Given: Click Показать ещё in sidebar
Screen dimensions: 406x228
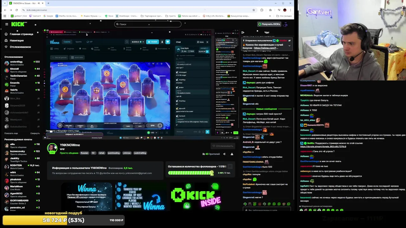Looking at the screenshot, I should pyautogui.click(x=11, y=133).
